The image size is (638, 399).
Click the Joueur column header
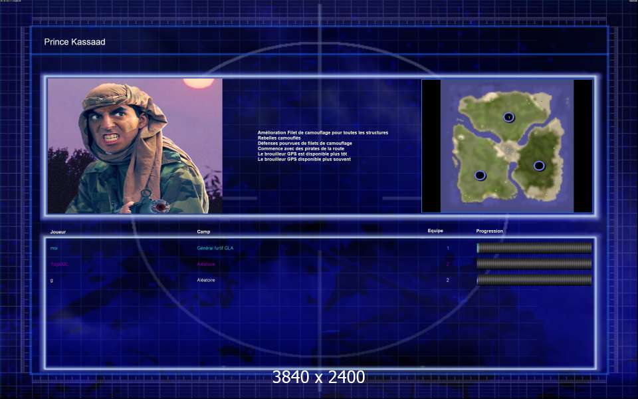(58, 232)
